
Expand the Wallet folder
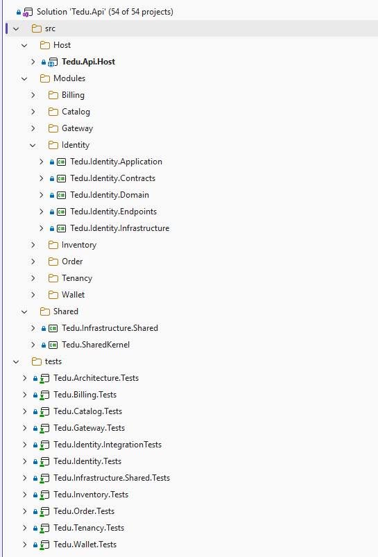[33, 295]
